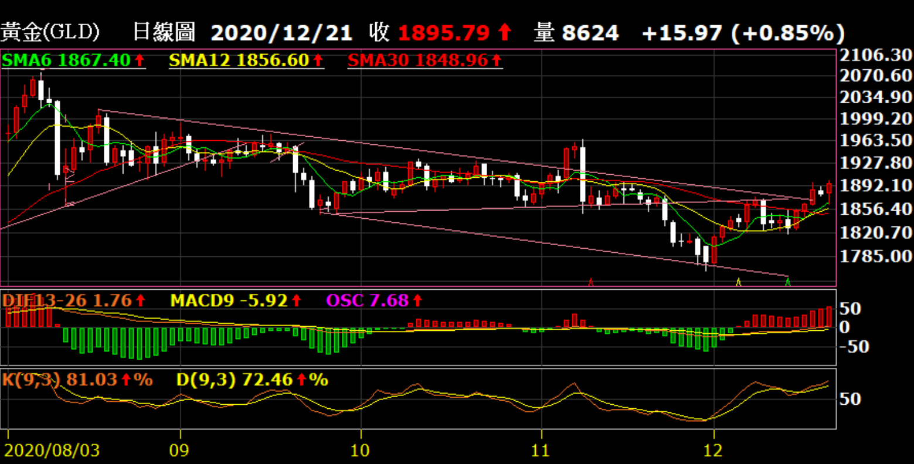This screenshot has height=464, width=914.
Task: Click the red marker on the bottom axis
Action: [591, 282]
